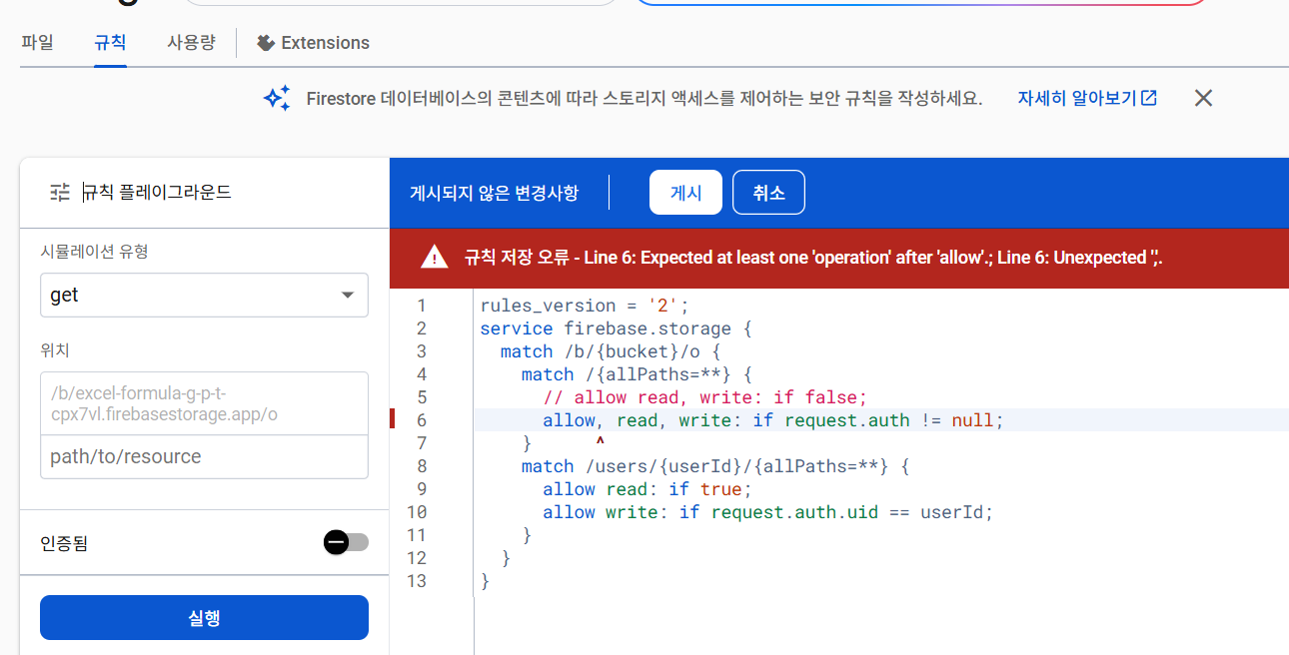Click the 위치 label
The image size is (1289, 655).
[x=55, y=349]
